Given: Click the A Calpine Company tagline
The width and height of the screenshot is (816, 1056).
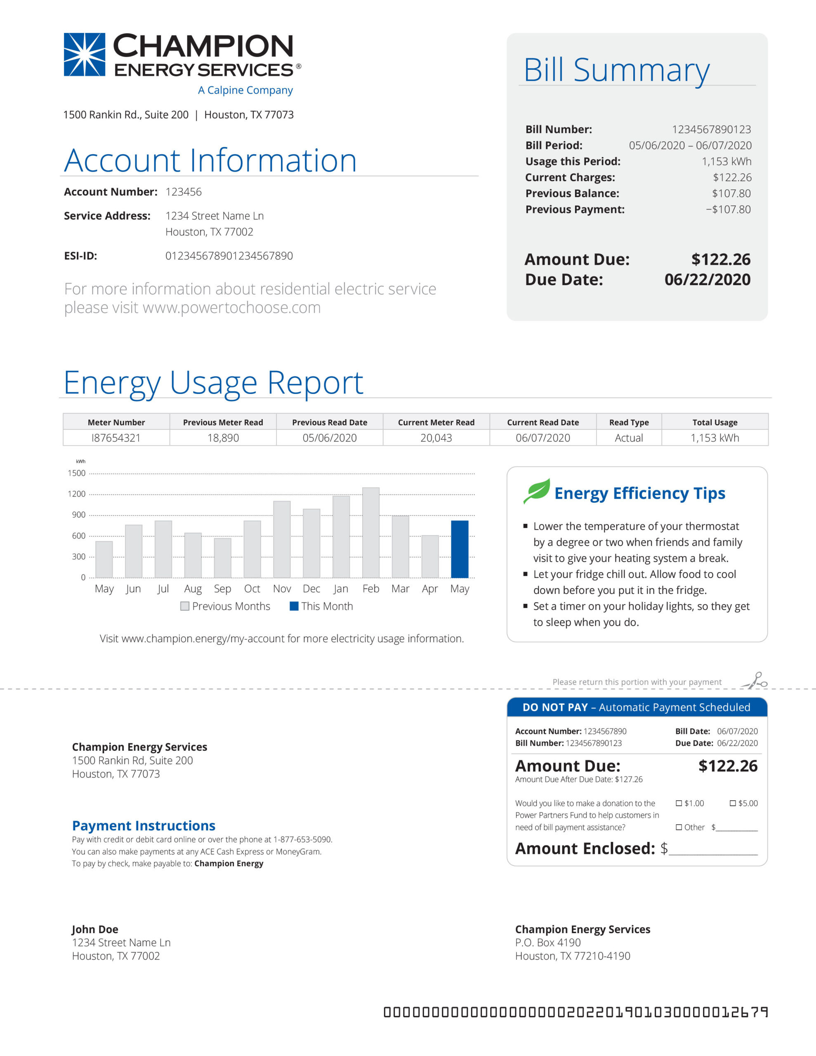Looking at the screenshot, I should [x=245, y=90].
